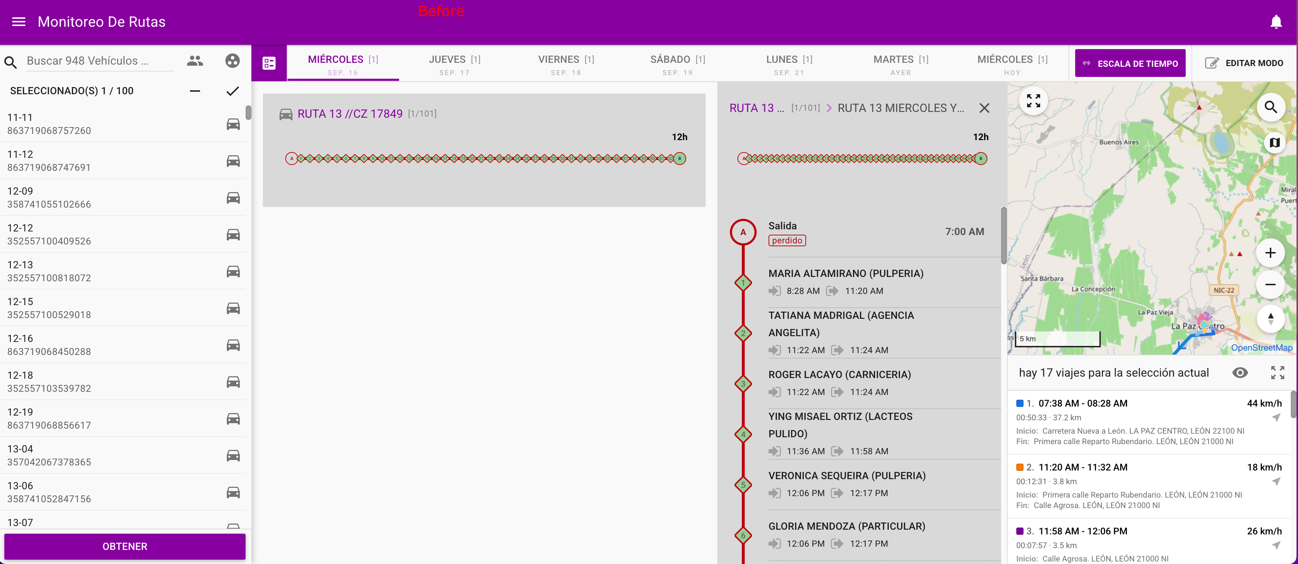Zoom in on the map

[x=1270, y=253]
